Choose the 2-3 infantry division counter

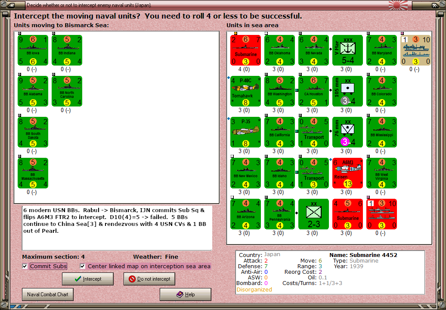pyautogui.click(x=314, y=214)
